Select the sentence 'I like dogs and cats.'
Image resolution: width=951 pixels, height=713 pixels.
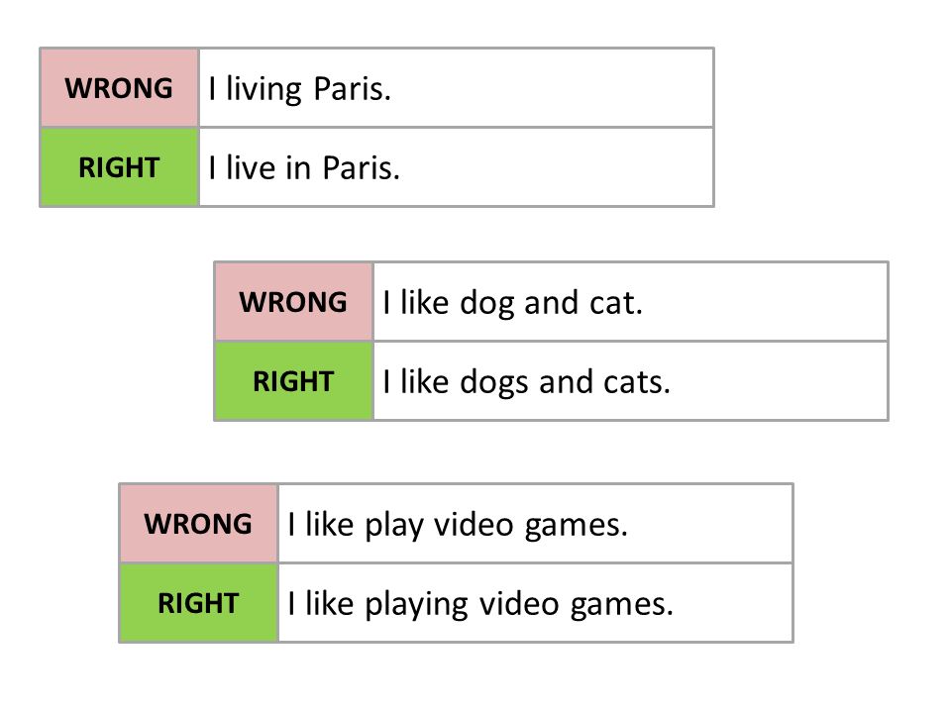coord(526,382)
